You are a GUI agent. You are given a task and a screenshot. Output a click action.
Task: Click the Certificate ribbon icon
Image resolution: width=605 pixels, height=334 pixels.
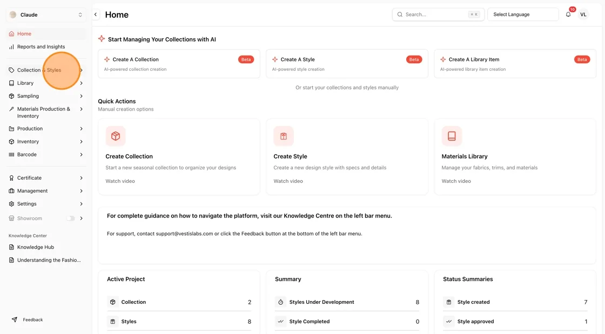tap(11, 178)
